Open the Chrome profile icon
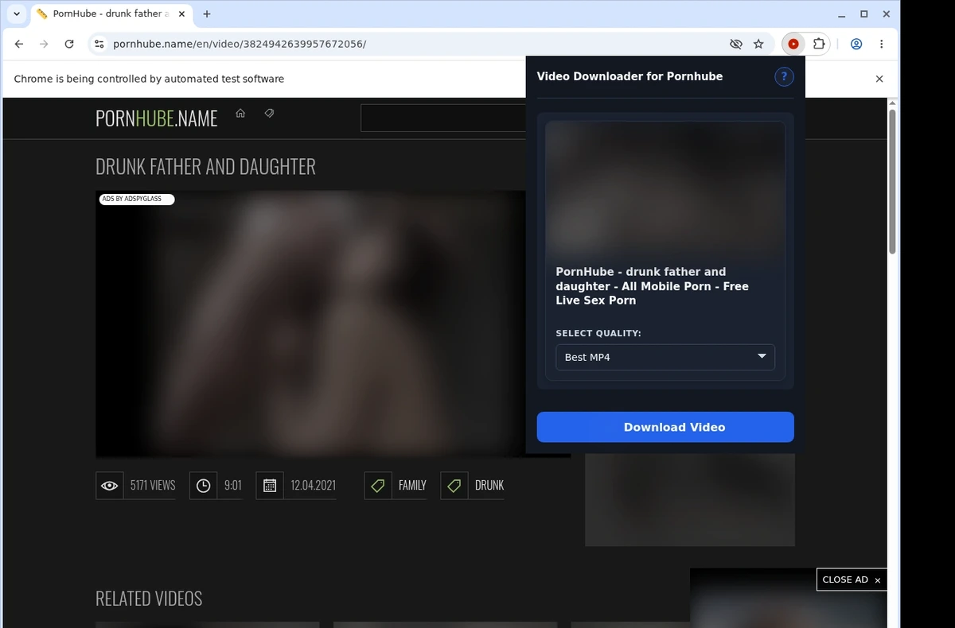The image size is (955, 628). tap(856, 45)
